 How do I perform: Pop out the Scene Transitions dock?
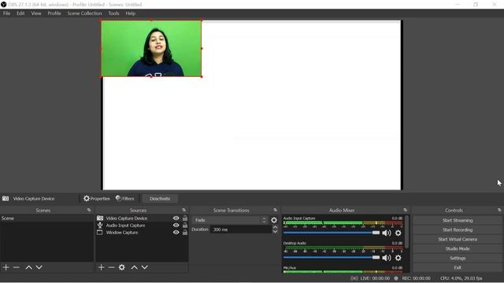pyautogui.click(x=275, y=210)
